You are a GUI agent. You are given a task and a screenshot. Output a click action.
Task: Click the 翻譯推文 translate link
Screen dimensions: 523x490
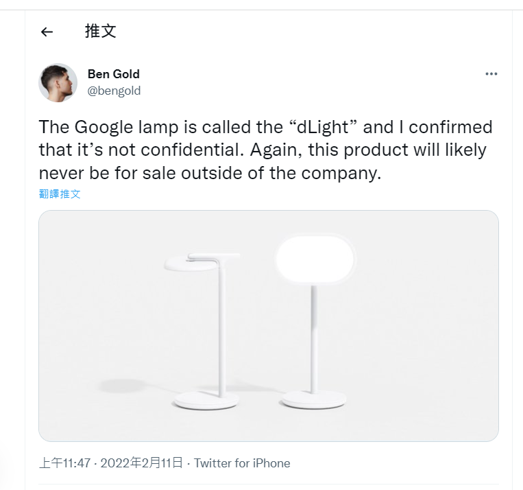point(60,194)
